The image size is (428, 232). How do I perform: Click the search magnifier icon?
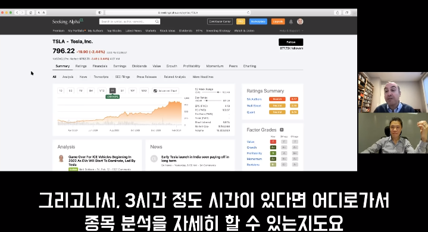point(157,21)
